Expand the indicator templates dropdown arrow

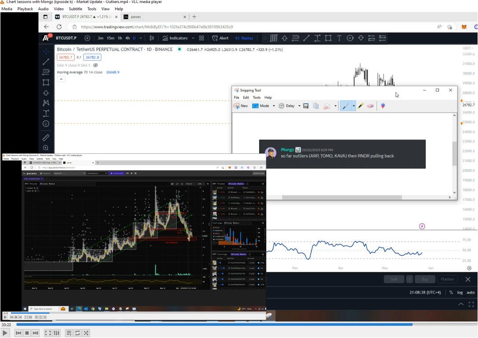(x=193, y=38)
